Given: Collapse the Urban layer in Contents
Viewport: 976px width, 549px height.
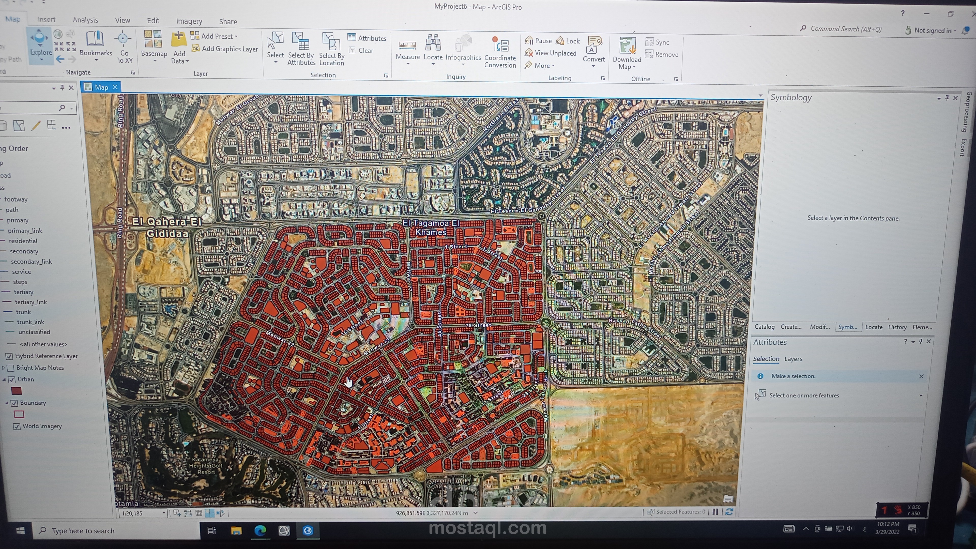Looking at the screenshot, I should tap(5, 379).
